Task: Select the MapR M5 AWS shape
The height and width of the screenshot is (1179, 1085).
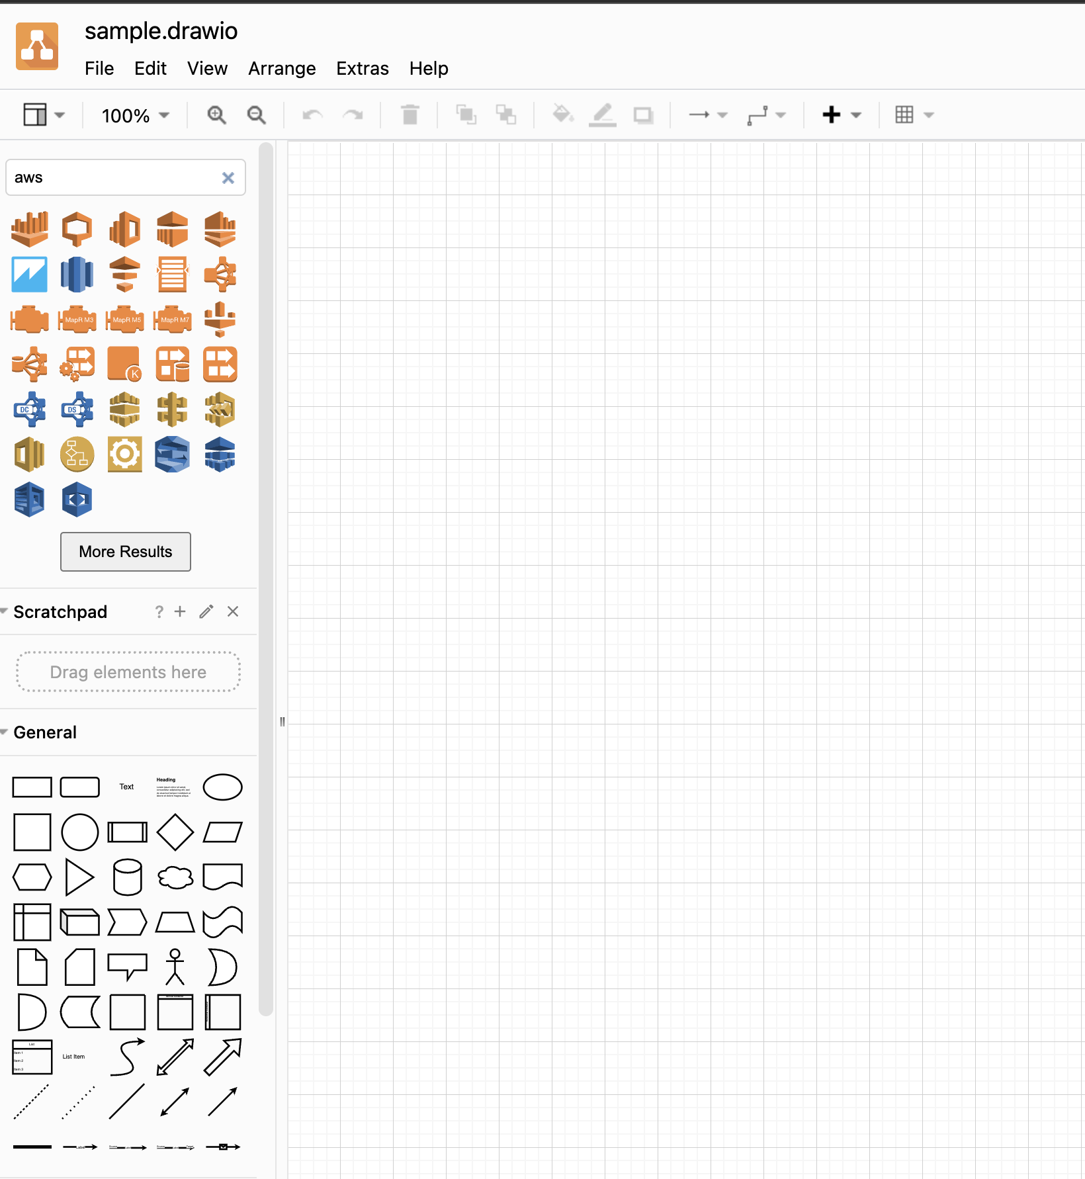Action: tap(125, 320)
